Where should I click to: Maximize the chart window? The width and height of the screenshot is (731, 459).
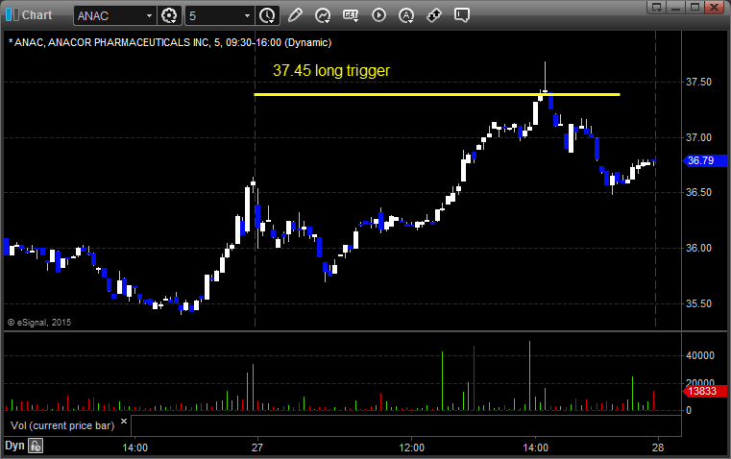(694, 7)
